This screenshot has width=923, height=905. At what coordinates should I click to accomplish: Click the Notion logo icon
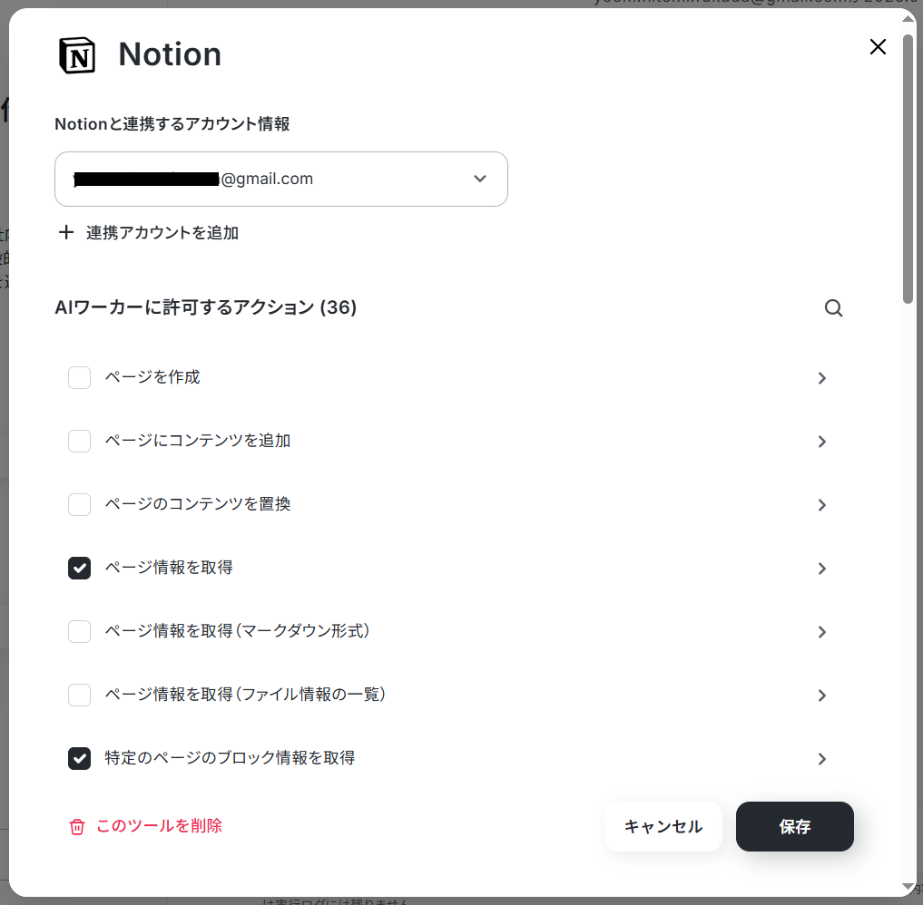pyautogui.click(x=77, y=55)
